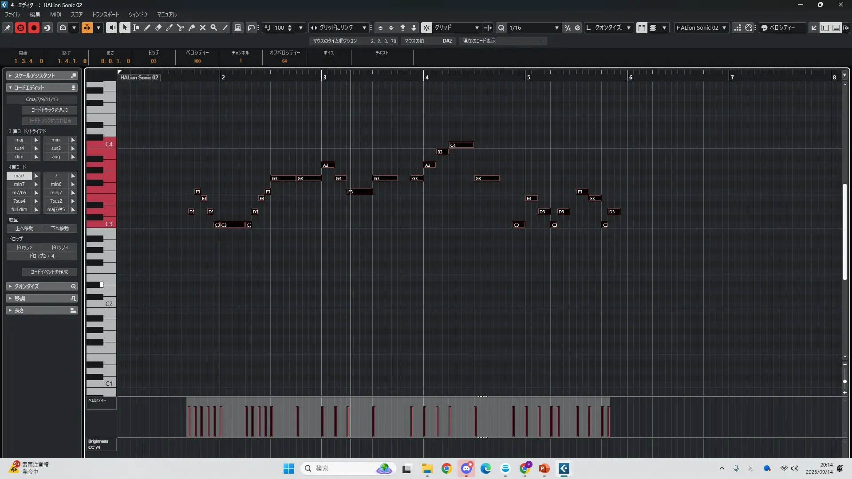Select the Split scissors tool

[181, 27]
